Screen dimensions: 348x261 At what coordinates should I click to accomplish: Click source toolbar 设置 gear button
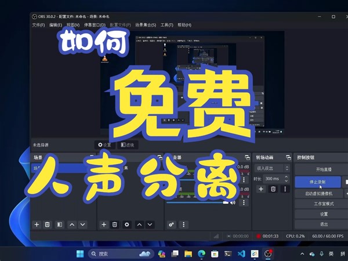(x=105, y=145)
